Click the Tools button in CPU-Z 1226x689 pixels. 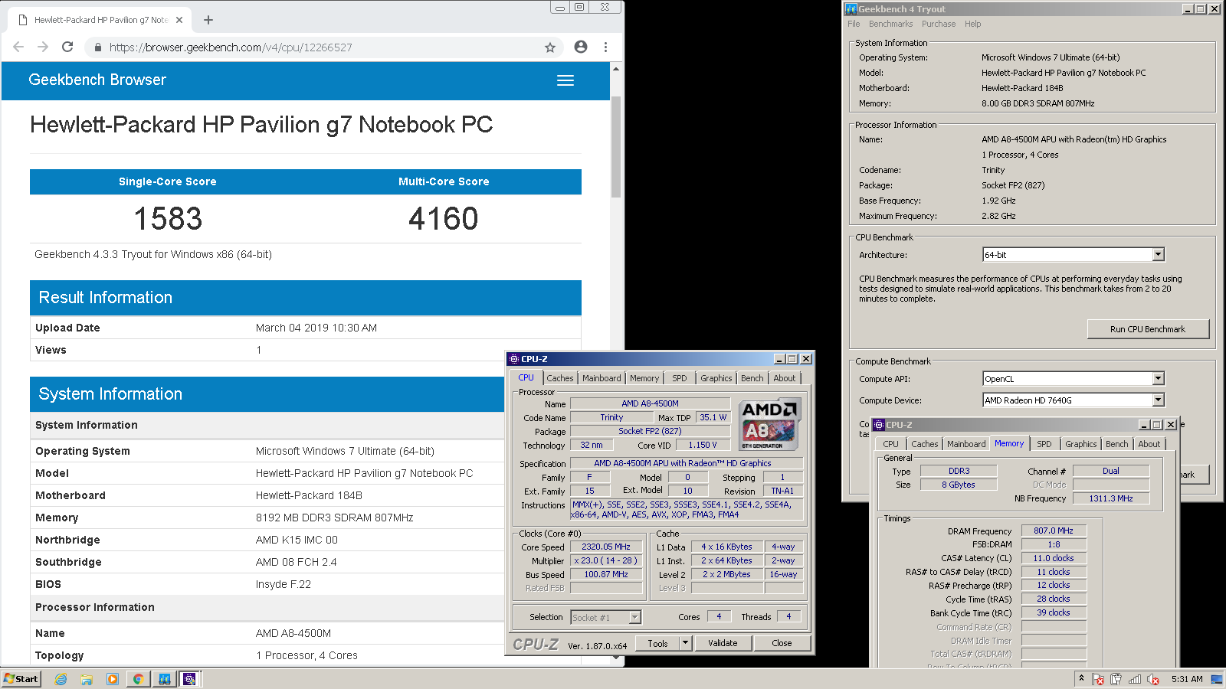(657, 643)
